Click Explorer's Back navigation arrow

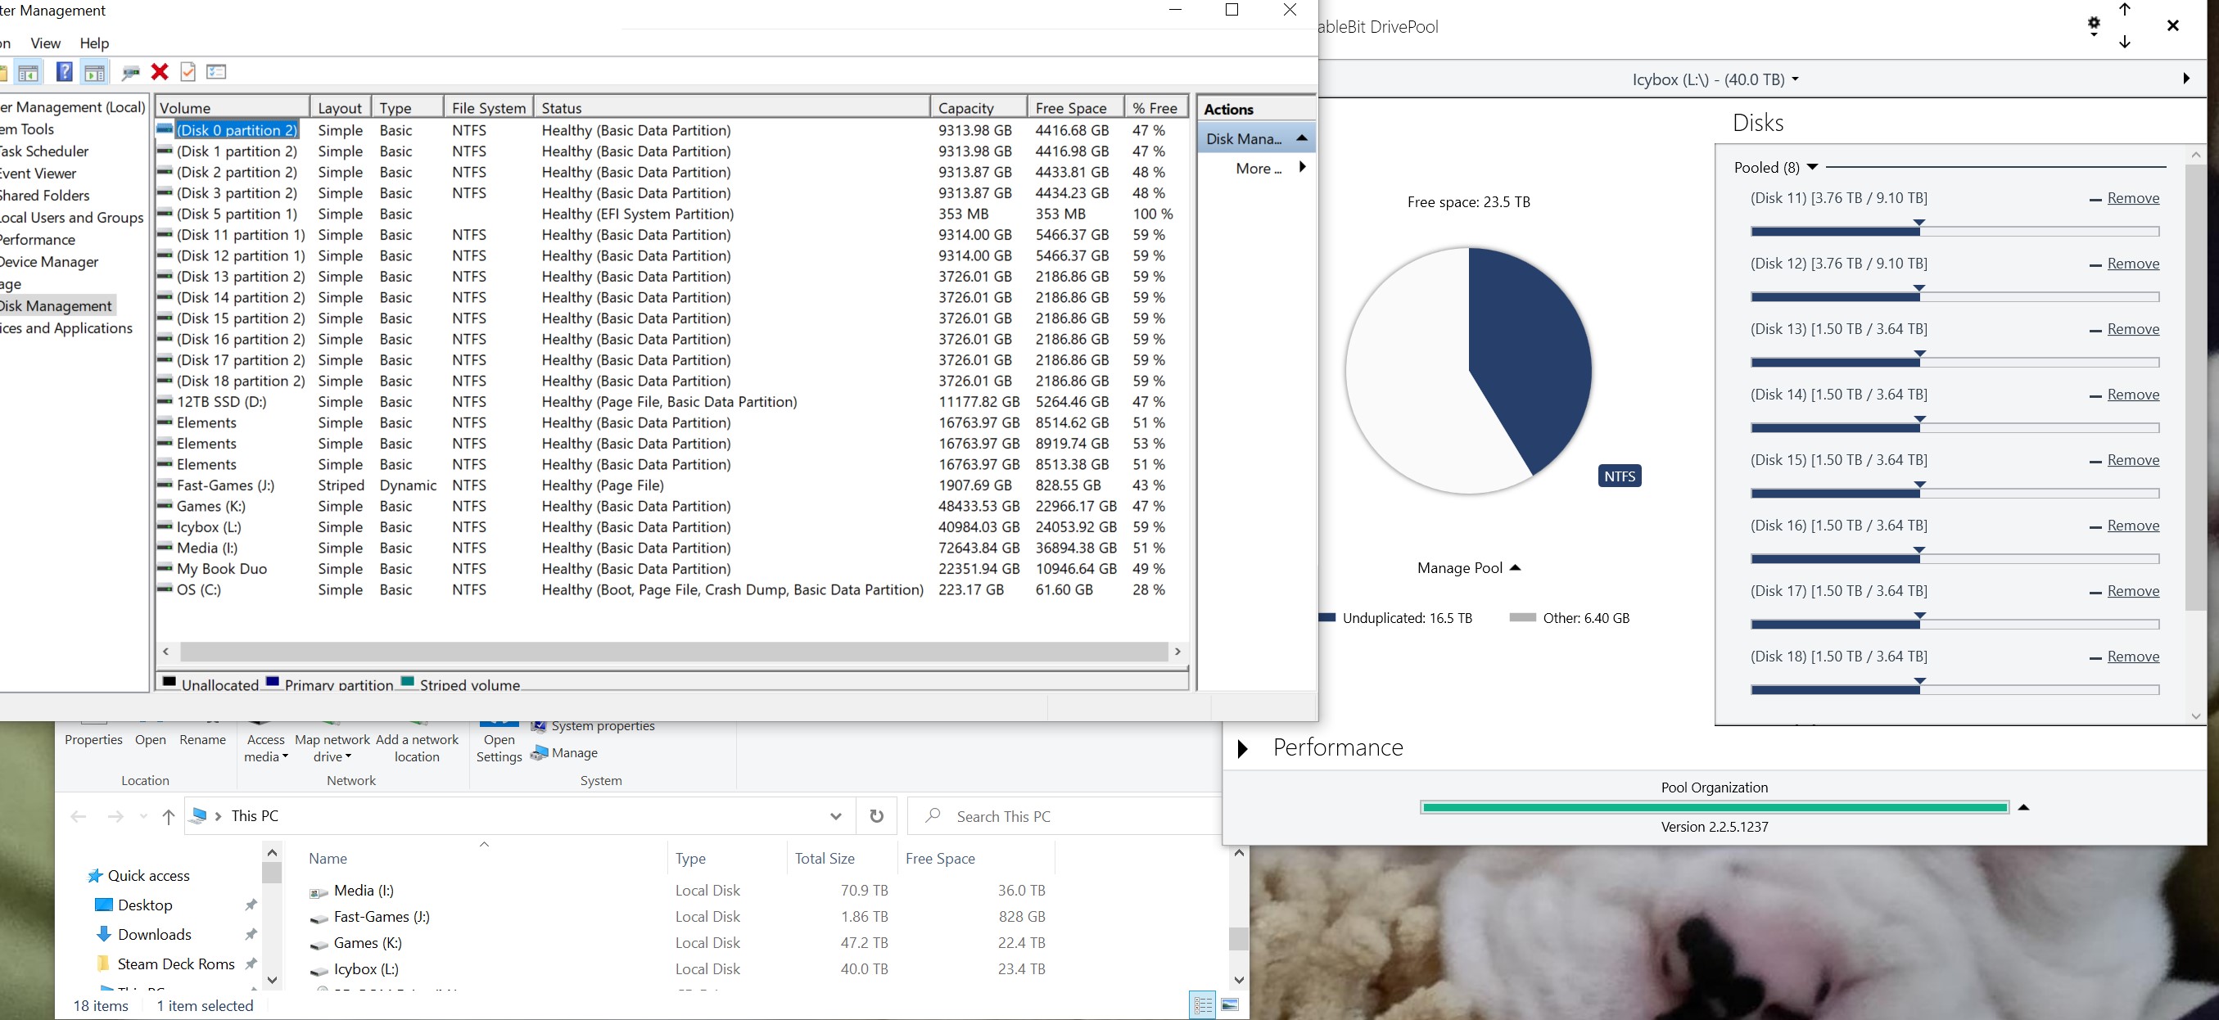click(79, 816)
